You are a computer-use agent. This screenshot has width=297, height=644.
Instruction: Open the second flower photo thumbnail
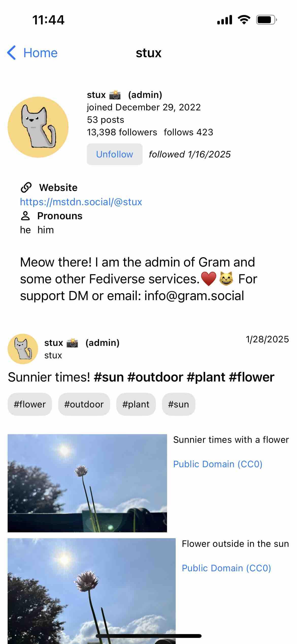91,590
